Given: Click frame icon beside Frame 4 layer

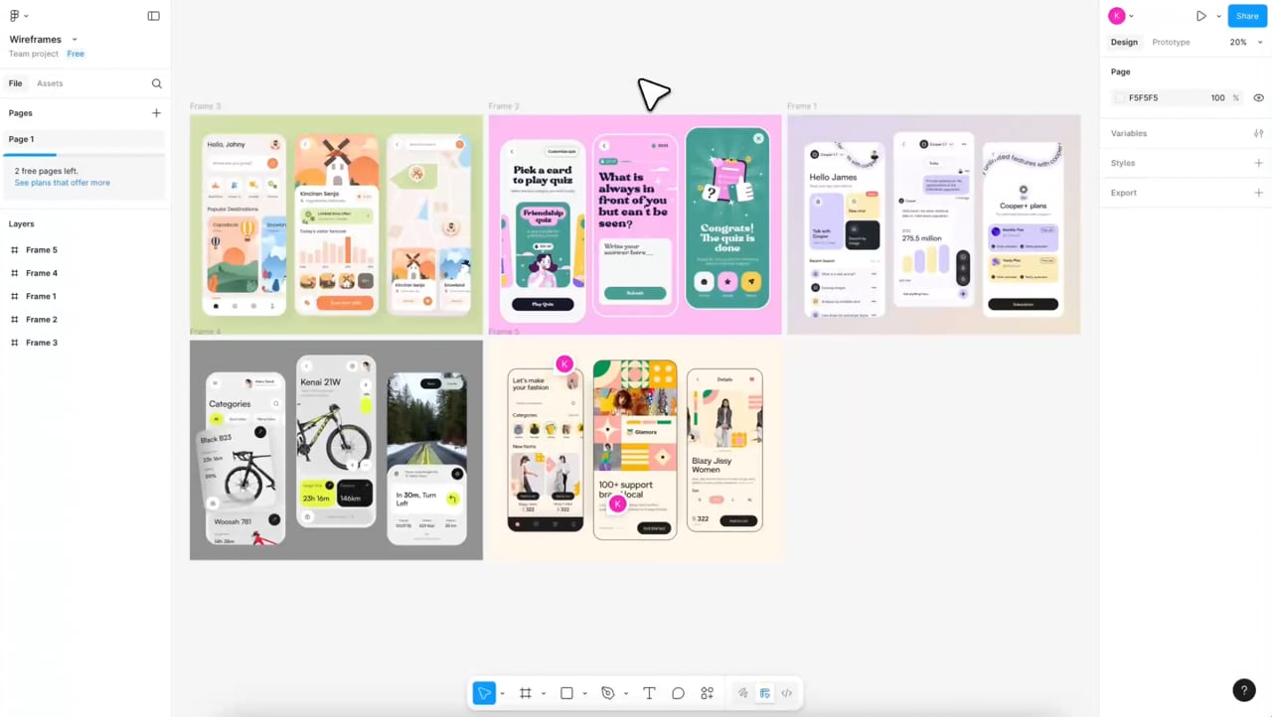Looking at the screenshot, I should [14, 273].
